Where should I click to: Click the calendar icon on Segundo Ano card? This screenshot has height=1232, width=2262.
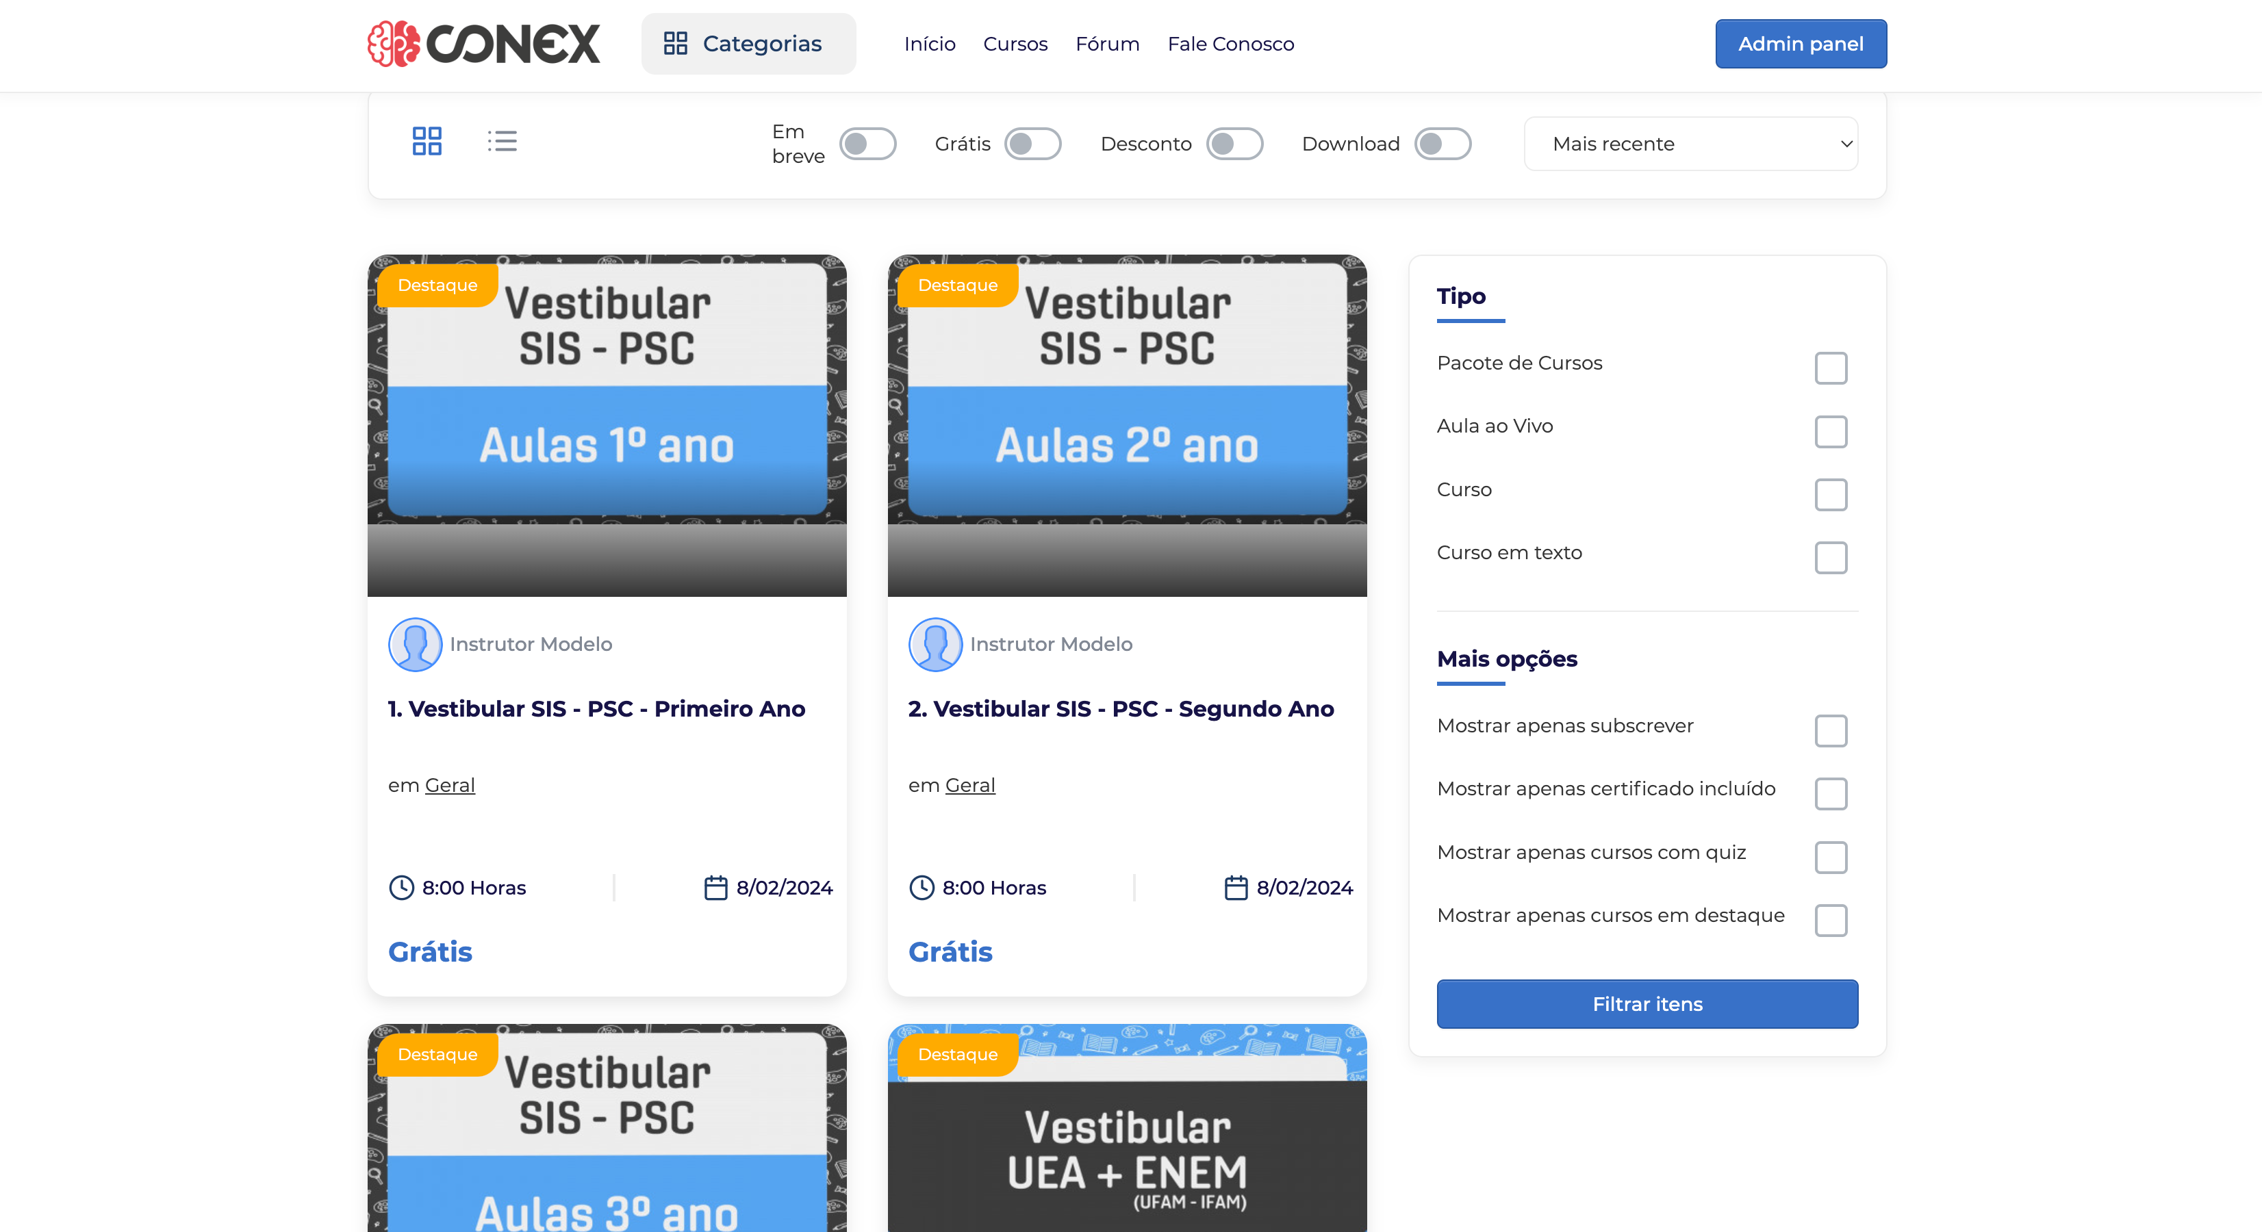tap(1238, 887)
